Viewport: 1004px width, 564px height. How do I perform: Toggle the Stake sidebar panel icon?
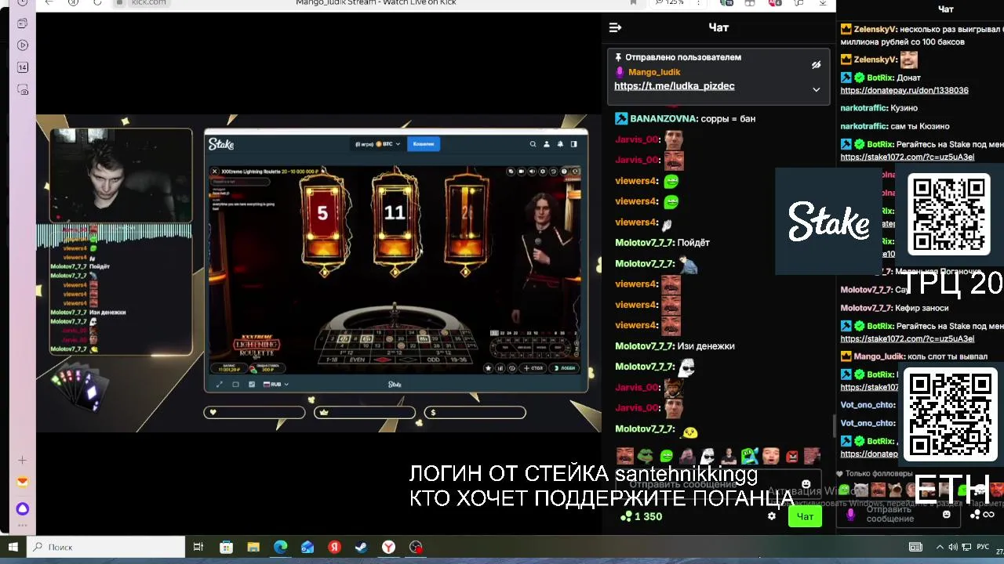pyautogui.click(x=574, y=144)
